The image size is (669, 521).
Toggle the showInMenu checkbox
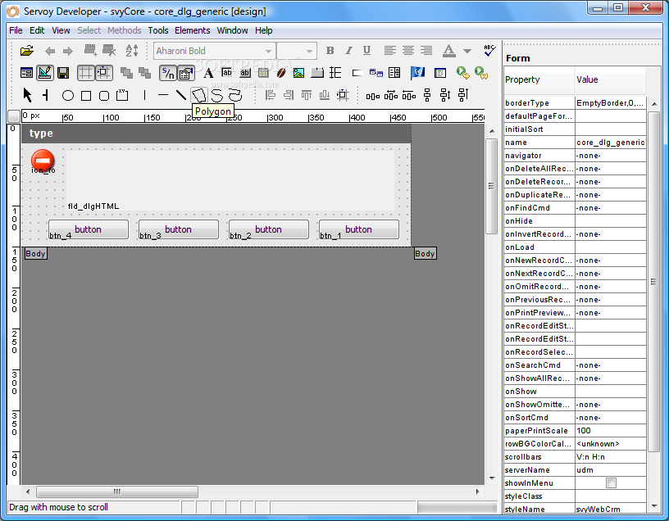[611, 482]
